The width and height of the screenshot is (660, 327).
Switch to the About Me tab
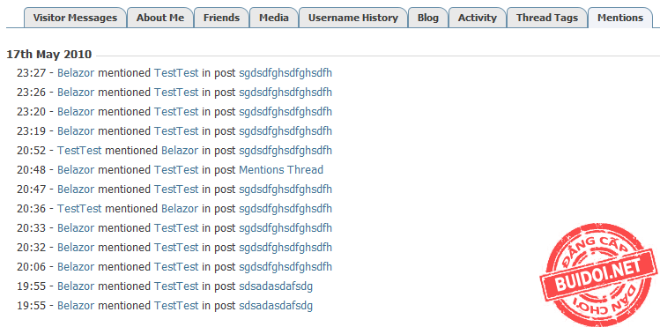[160, 18]
